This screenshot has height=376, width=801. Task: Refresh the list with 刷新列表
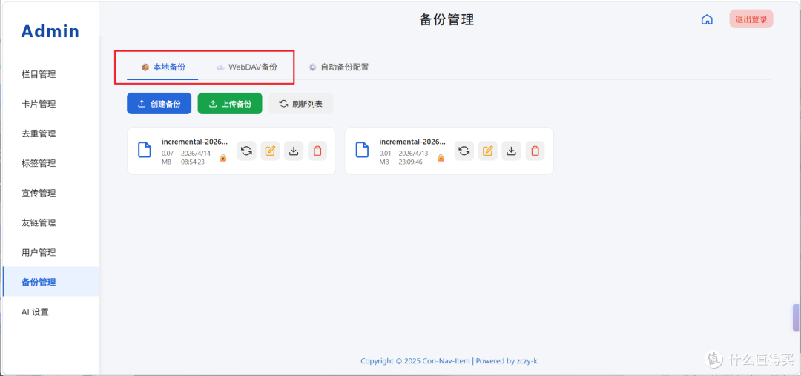tap(301, 103)
